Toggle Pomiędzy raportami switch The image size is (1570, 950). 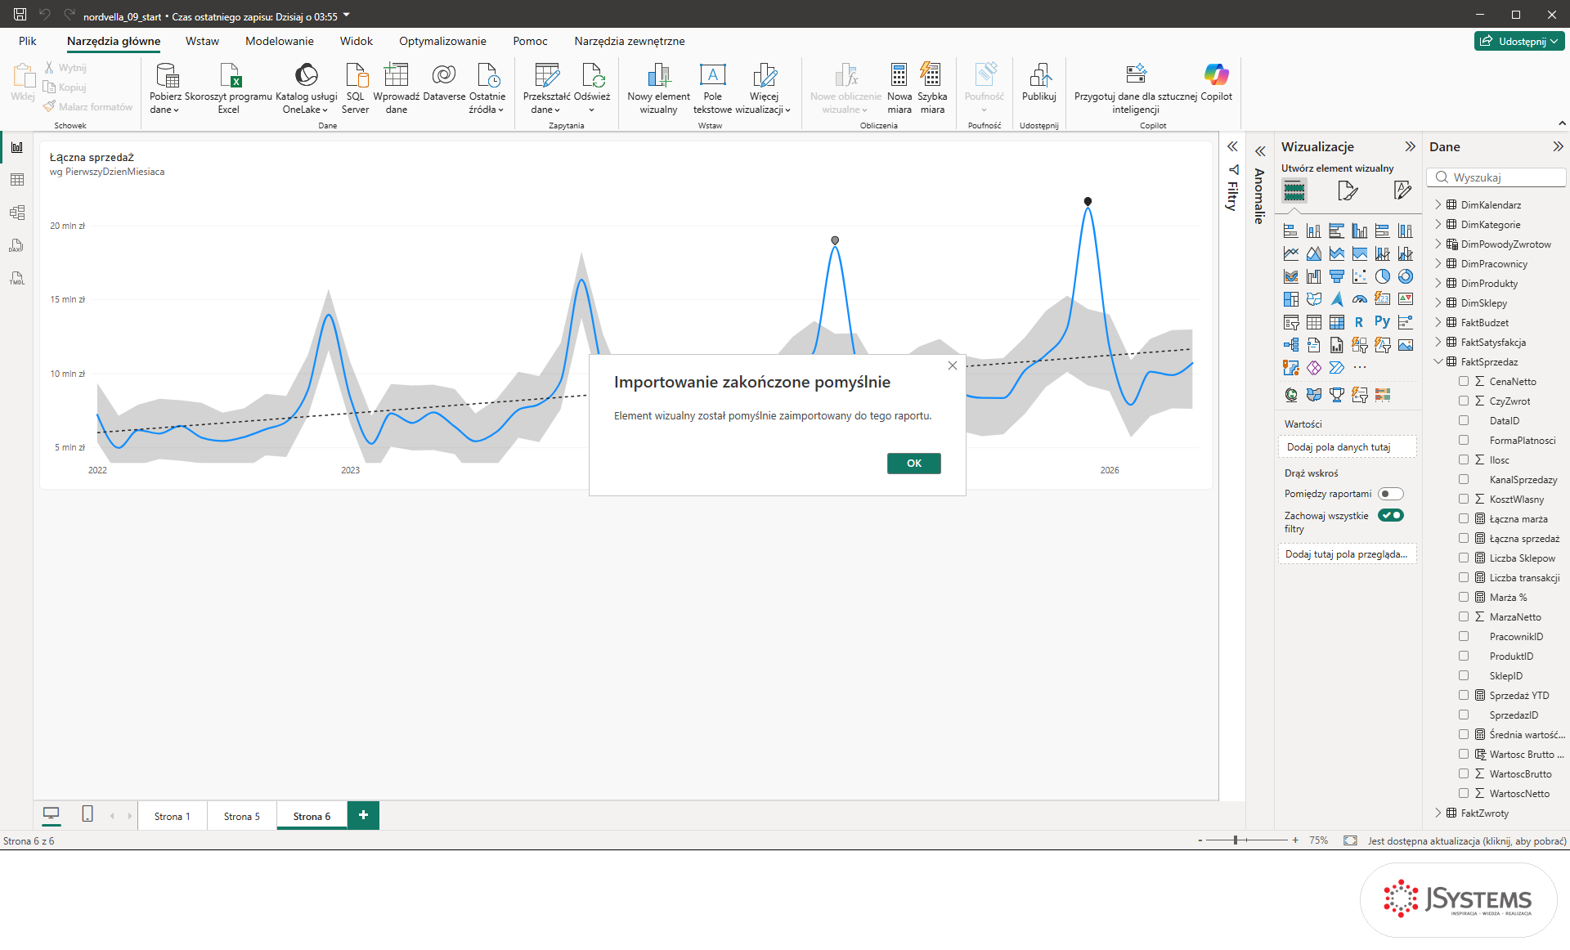[1390, 494]
